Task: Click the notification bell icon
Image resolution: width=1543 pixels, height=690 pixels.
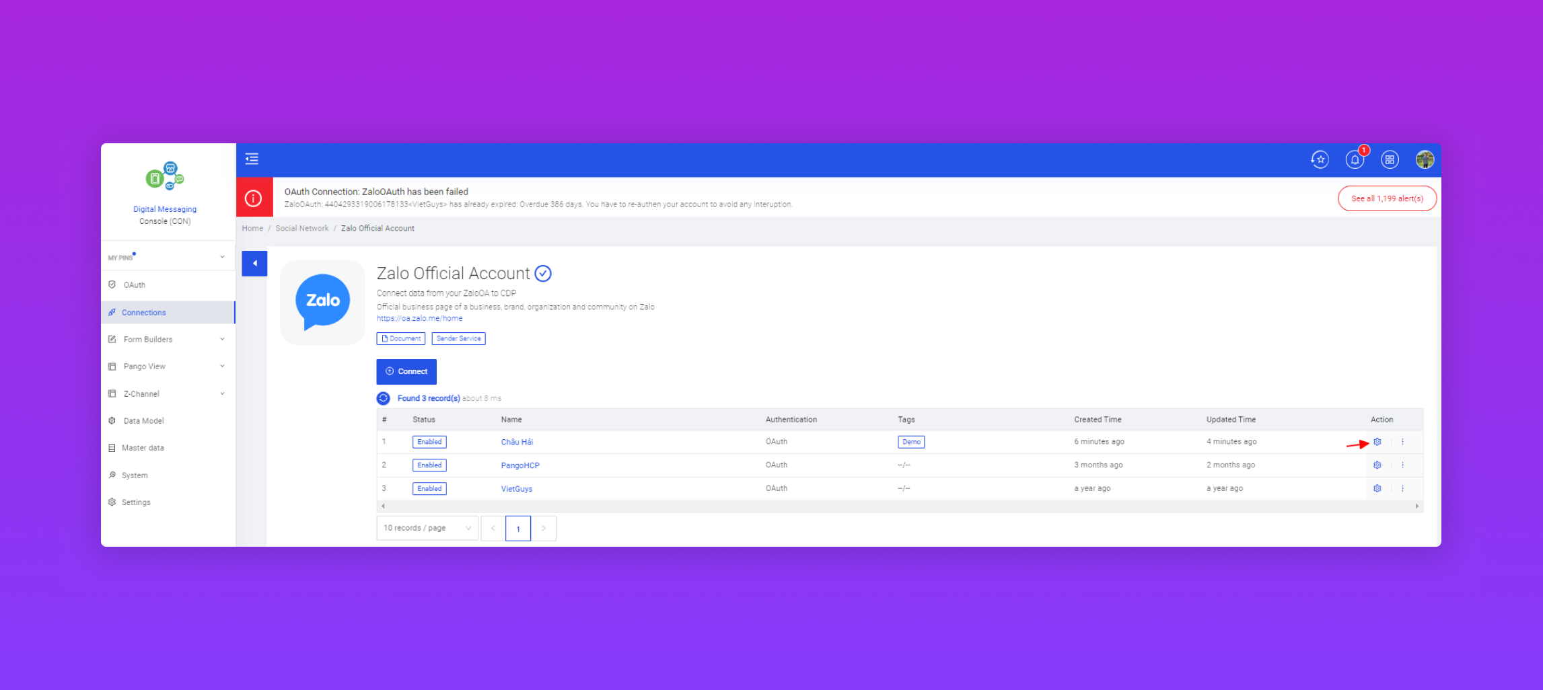Action: pyautogui.click(x=1354, y=159)
